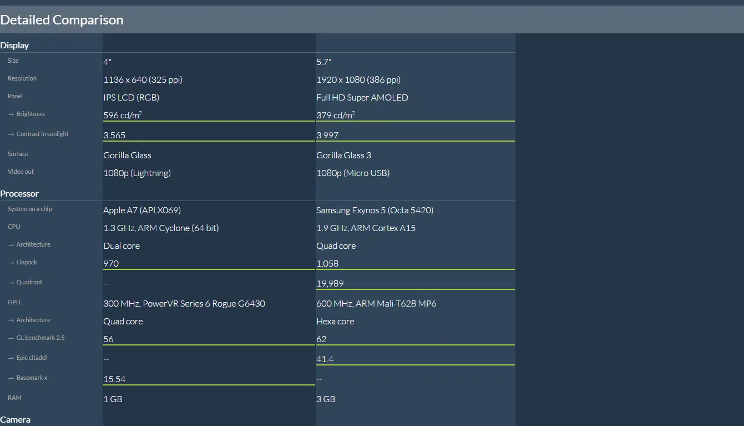The height and width of the screenshot is (426, 744).
Task: Click the "Architecture" label under CPU
Action: (x=33, y=244)
